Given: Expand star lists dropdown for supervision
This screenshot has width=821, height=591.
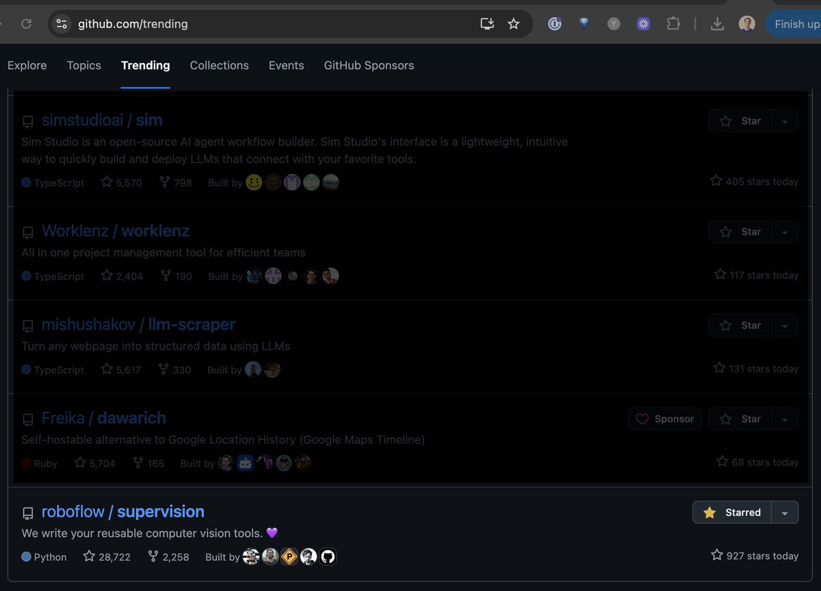Looking at the screenshot, I should coord(785,512).
